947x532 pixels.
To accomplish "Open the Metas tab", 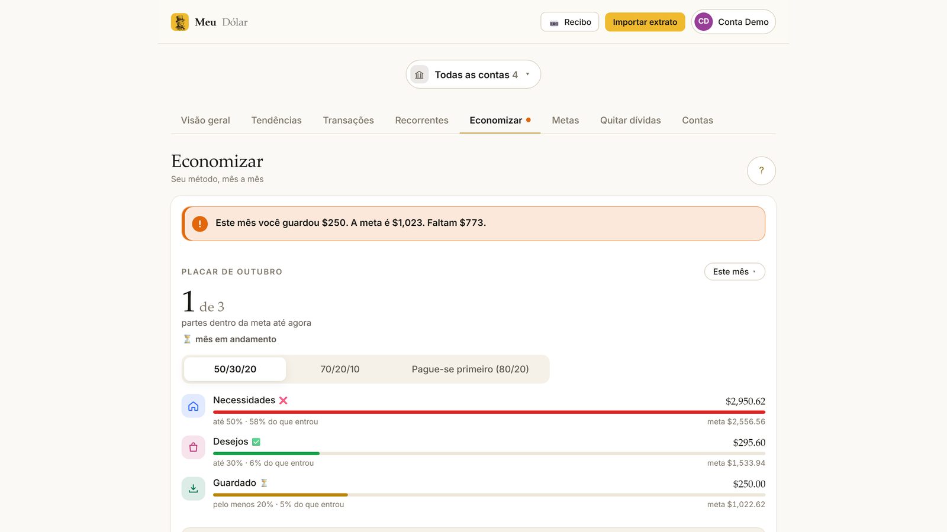I will pos(565,120).
